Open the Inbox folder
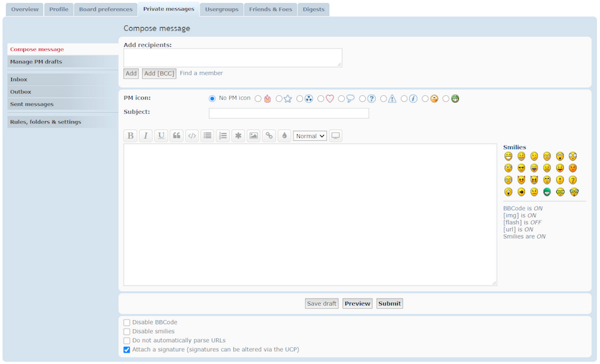600x364 pixels. (x=63, y=79)
